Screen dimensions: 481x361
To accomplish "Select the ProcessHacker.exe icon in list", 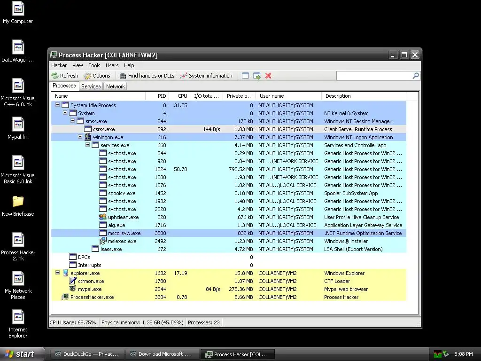I will point(65,297).
